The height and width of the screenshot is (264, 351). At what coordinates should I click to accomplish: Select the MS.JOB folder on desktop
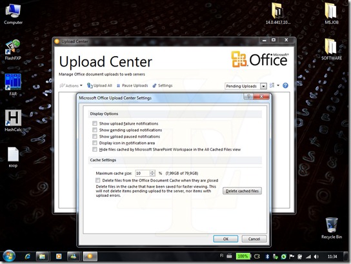[x=331, y=13]
